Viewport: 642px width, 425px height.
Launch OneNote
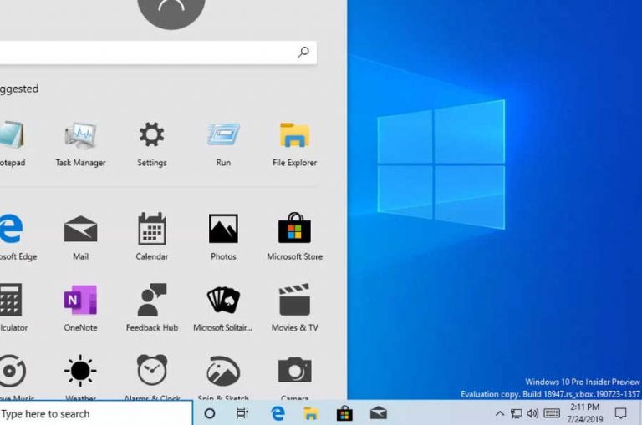80,307
